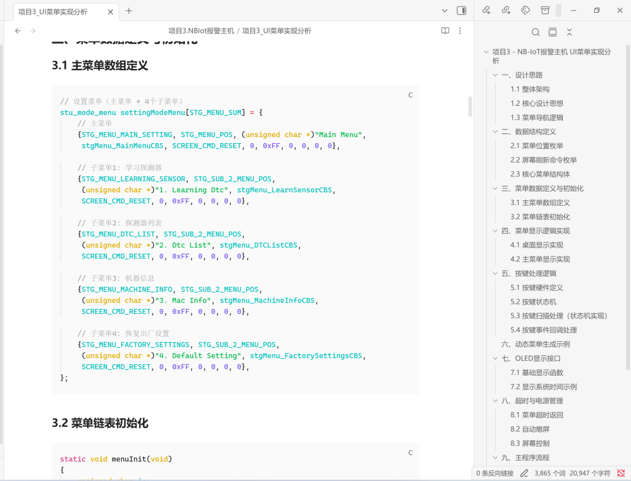This screenshot has width=631, height=481.
Task: Switch to reading view via book icon
Action: tap(445, 30)
